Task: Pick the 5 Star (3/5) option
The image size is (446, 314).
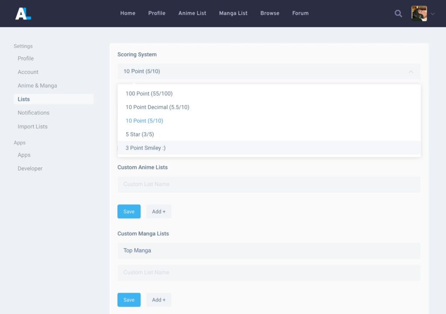Action: click(139, 134)
